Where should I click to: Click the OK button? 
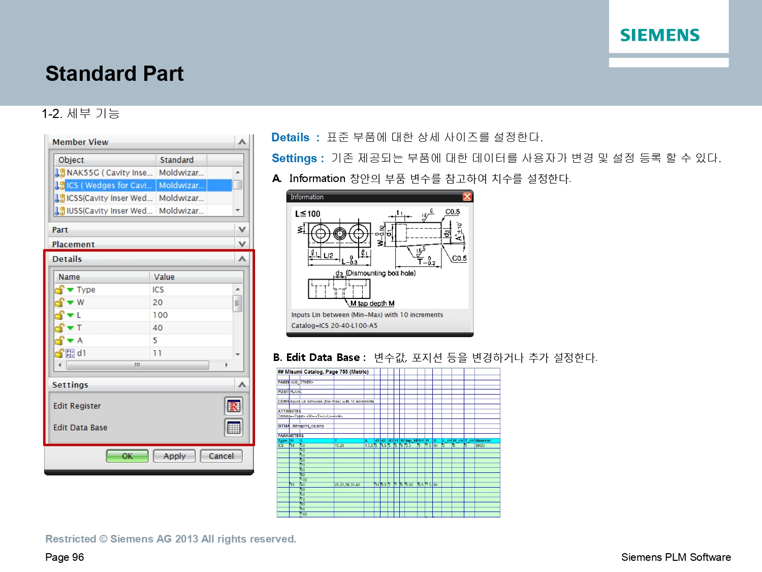tap(128, 456)
